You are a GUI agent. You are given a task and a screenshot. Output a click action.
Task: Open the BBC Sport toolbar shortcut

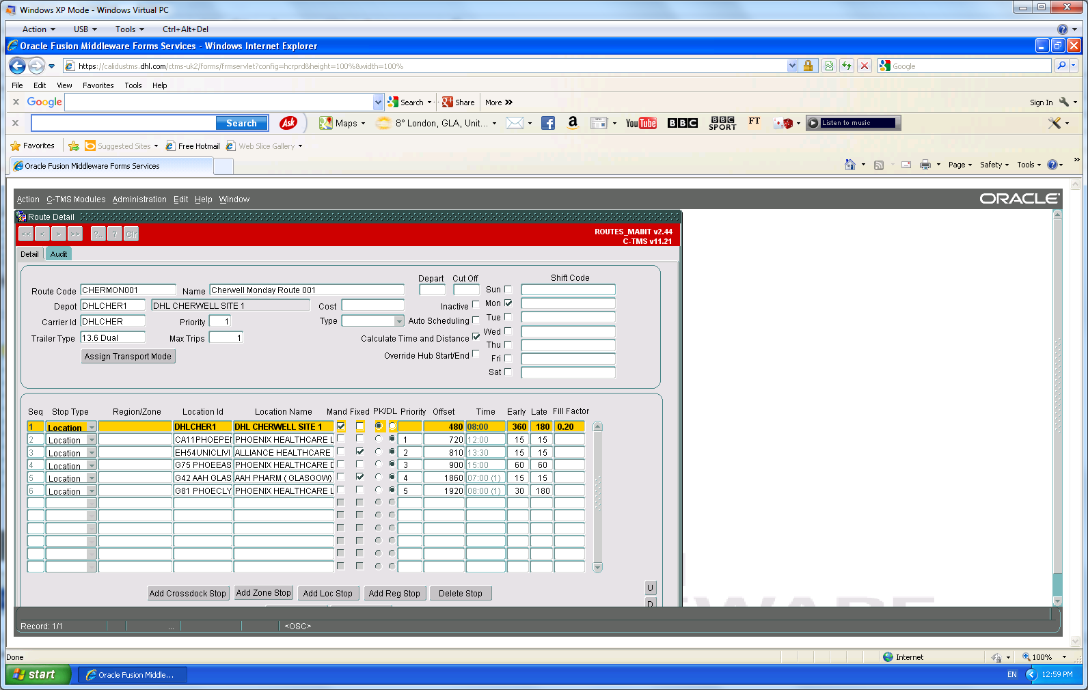(722, 123)
